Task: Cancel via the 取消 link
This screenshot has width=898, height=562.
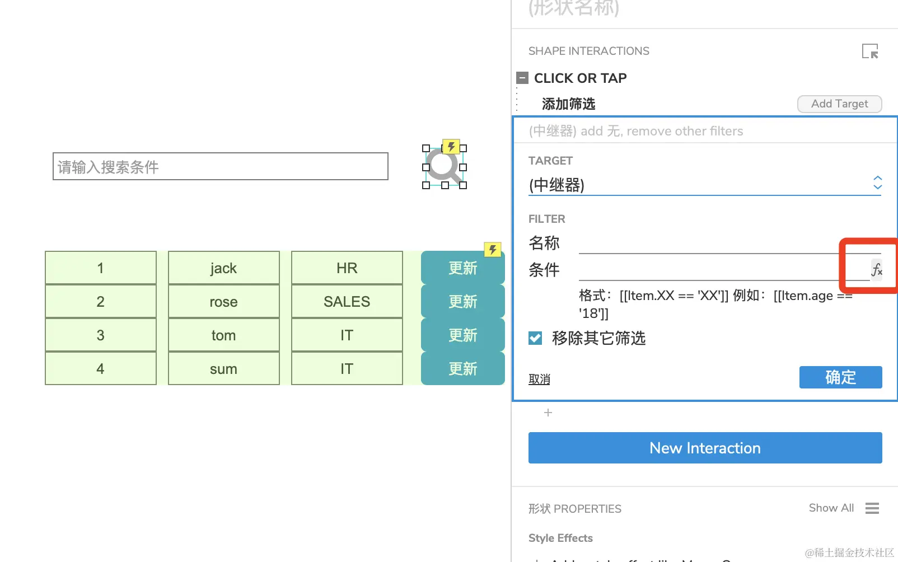Action: [x=539, y=379]
